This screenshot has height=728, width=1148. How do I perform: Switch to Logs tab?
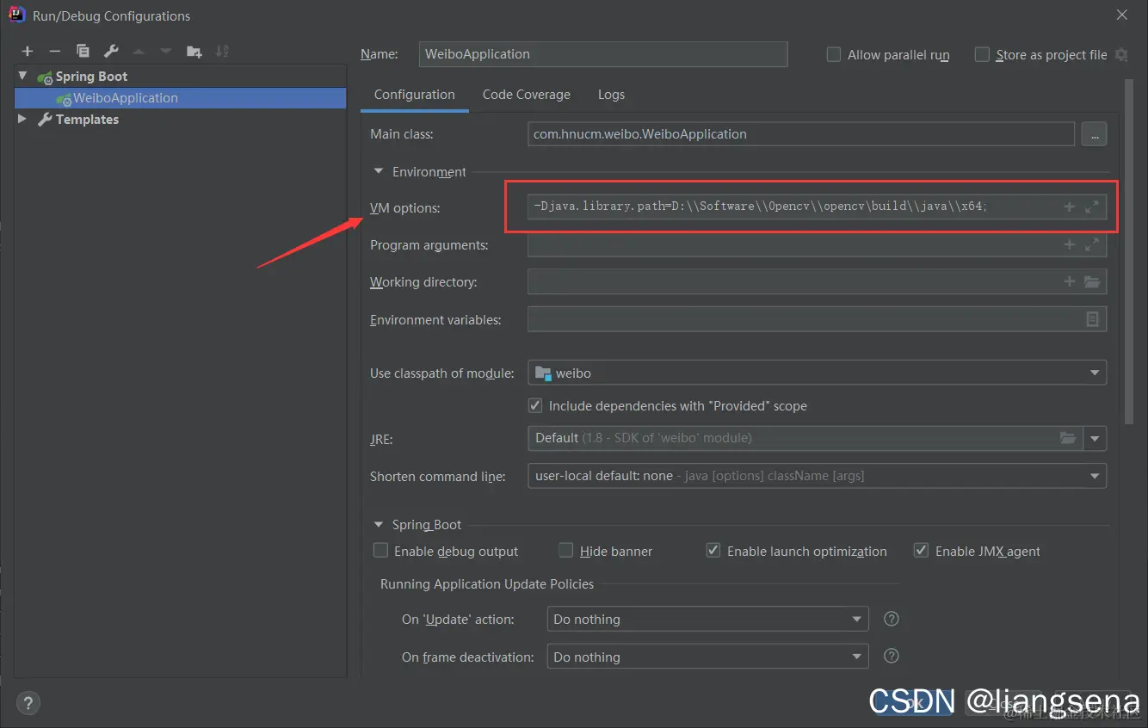611,95
